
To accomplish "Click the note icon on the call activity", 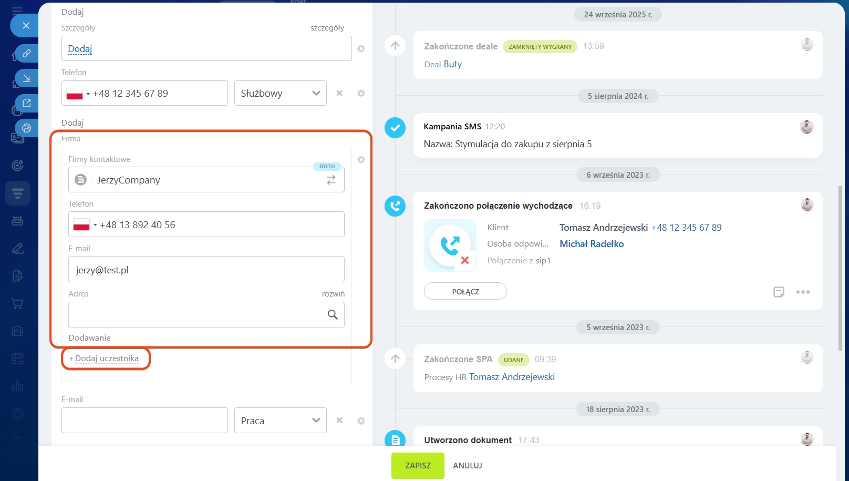I will click(779, 292).
